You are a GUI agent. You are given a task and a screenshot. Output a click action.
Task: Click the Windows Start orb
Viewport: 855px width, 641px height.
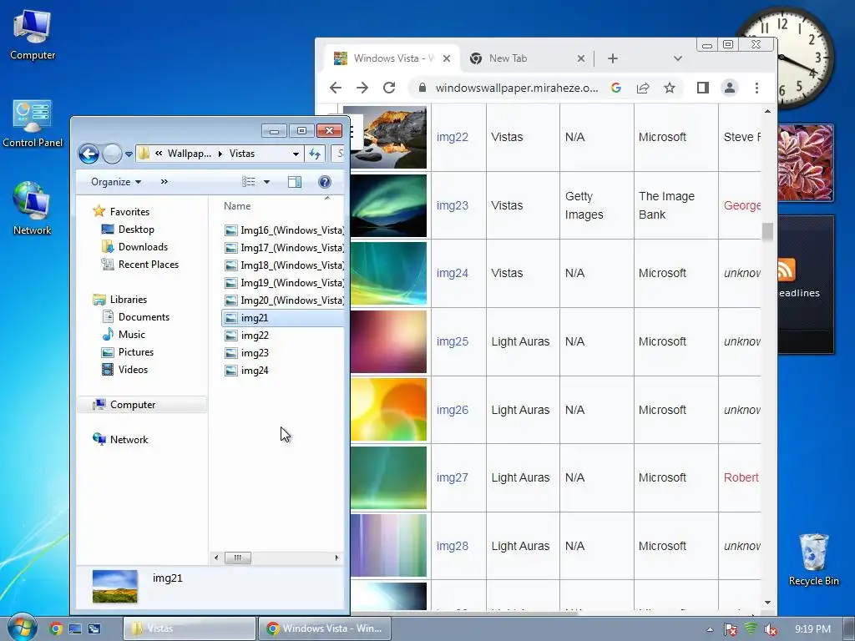[x=22, y=628]
